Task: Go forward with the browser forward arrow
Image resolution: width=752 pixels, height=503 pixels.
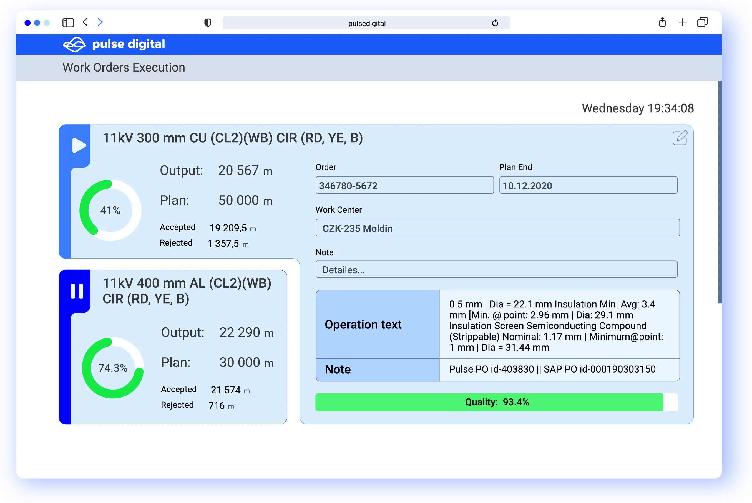Action: [100, 22]
